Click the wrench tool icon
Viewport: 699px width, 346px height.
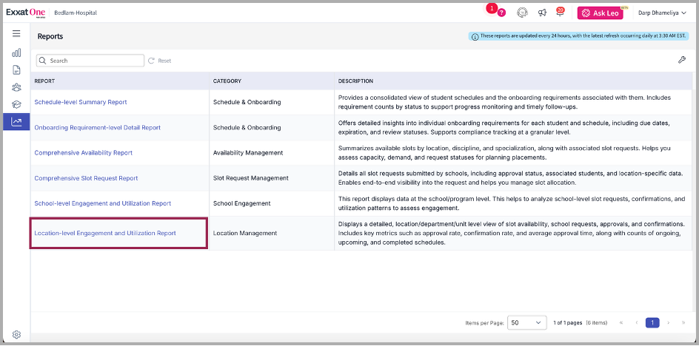pyautogui.click(x=681, y=60)
